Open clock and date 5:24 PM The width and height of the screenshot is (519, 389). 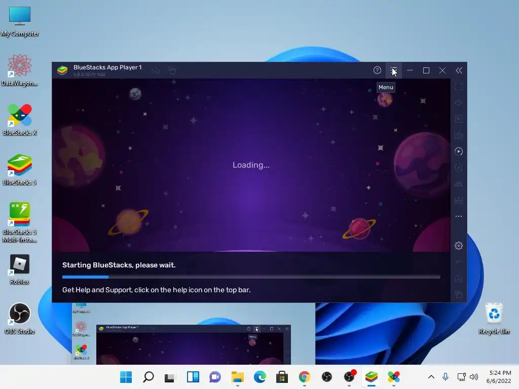click(499, 377)
